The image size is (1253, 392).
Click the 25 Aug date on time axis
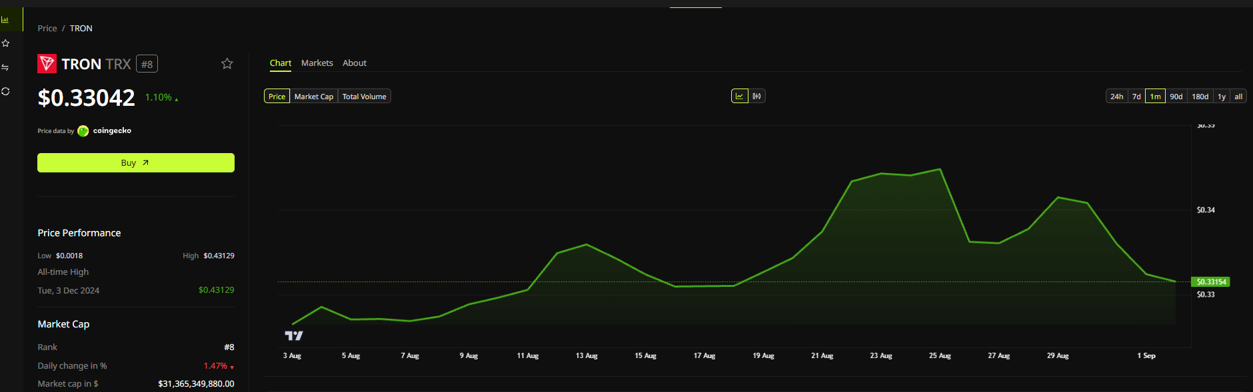[940, 356]
